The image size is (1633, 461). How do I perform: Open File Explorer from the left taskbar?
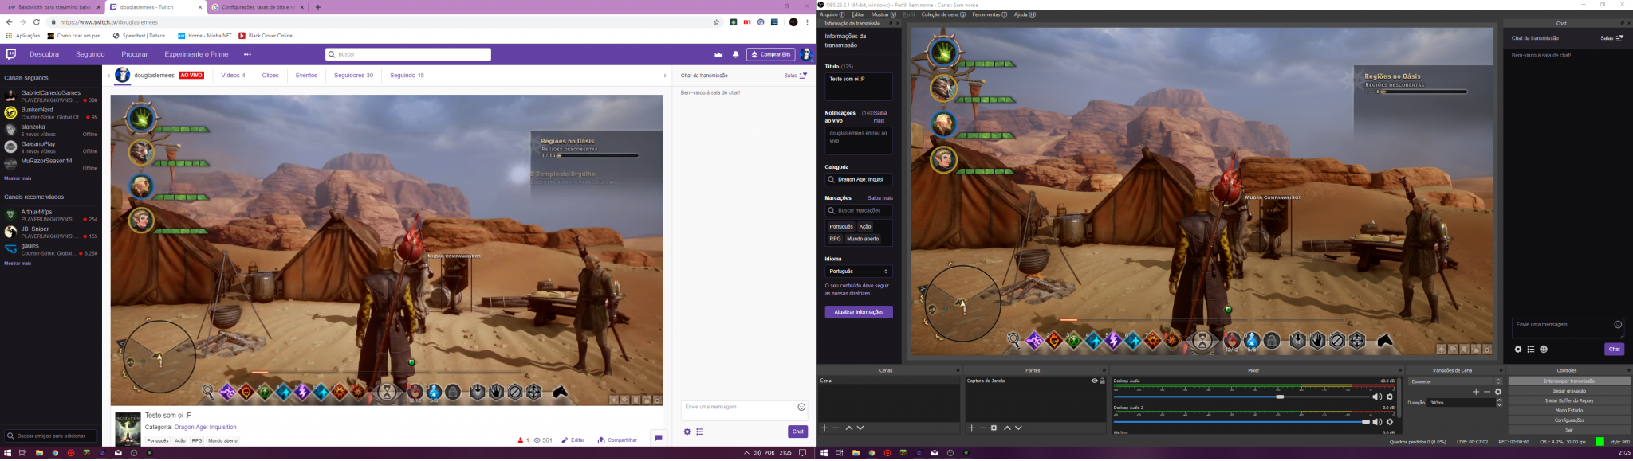39,453
